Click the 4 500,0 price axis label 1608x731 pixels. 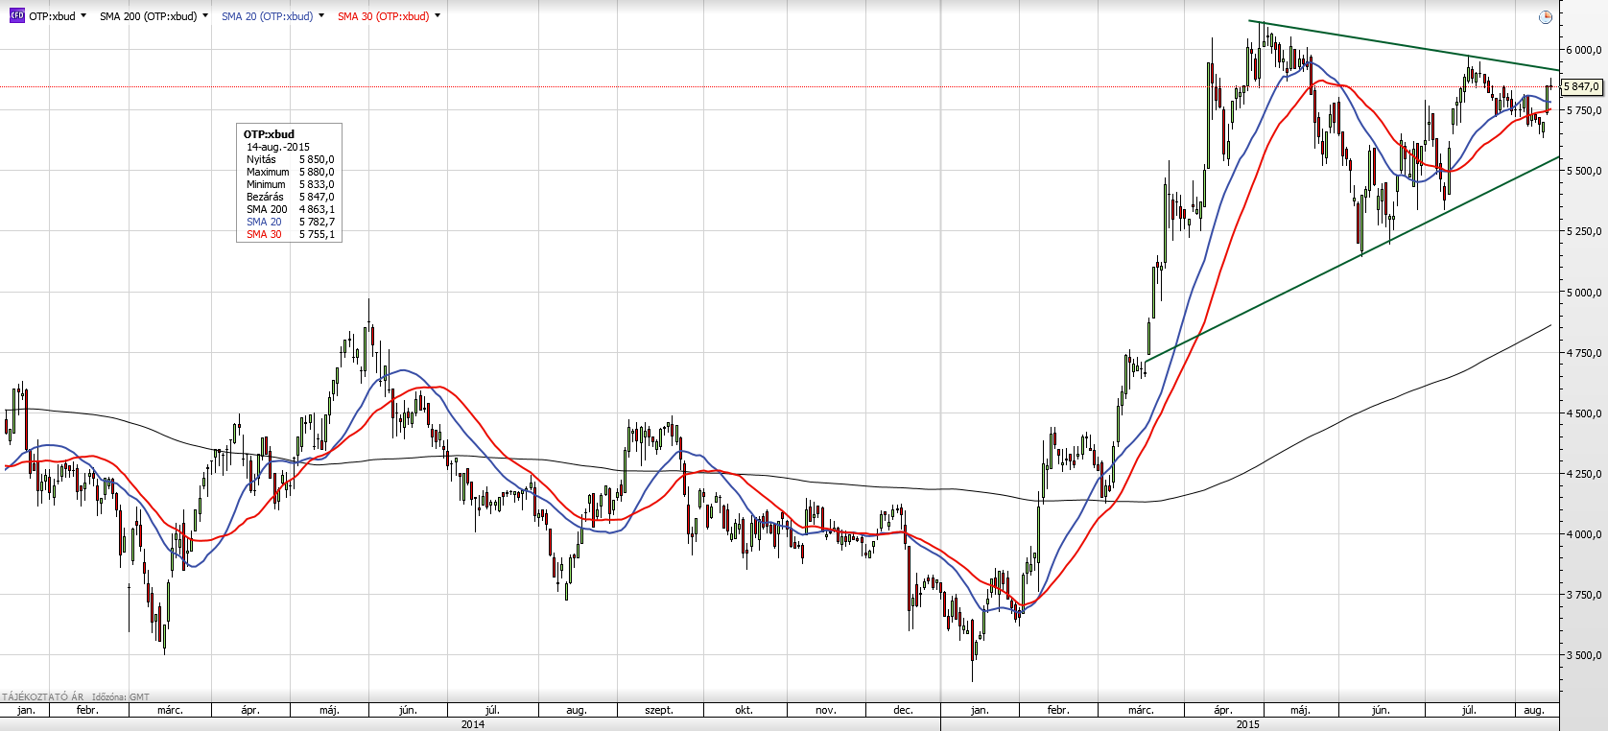coord(1584,413)
